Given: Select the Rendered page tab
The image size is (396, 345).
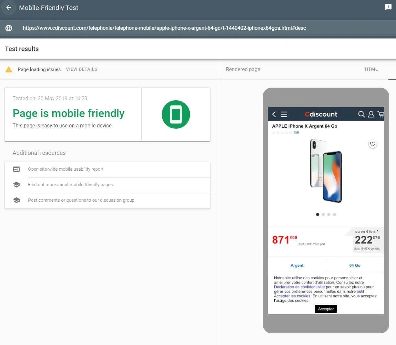Looking at the screenshot, I should [x=243, y=69].
